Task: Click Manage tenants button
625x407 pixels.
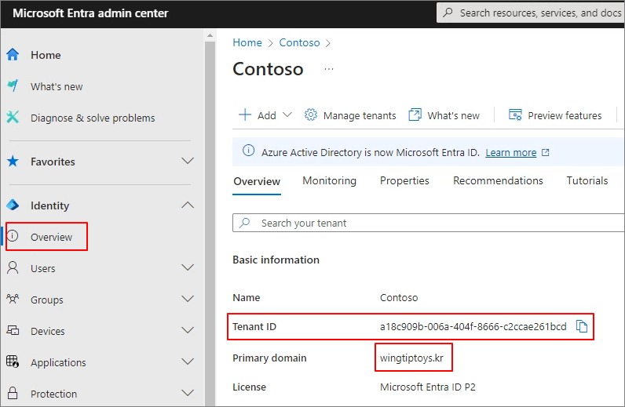Action: [x=350, y=115]
